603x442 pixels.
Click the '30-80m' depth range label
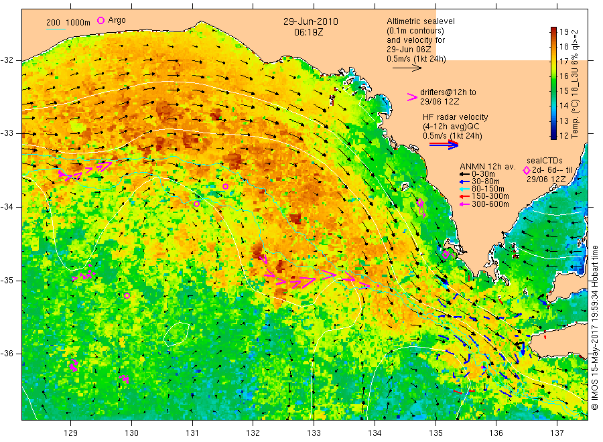pos(485,181)
